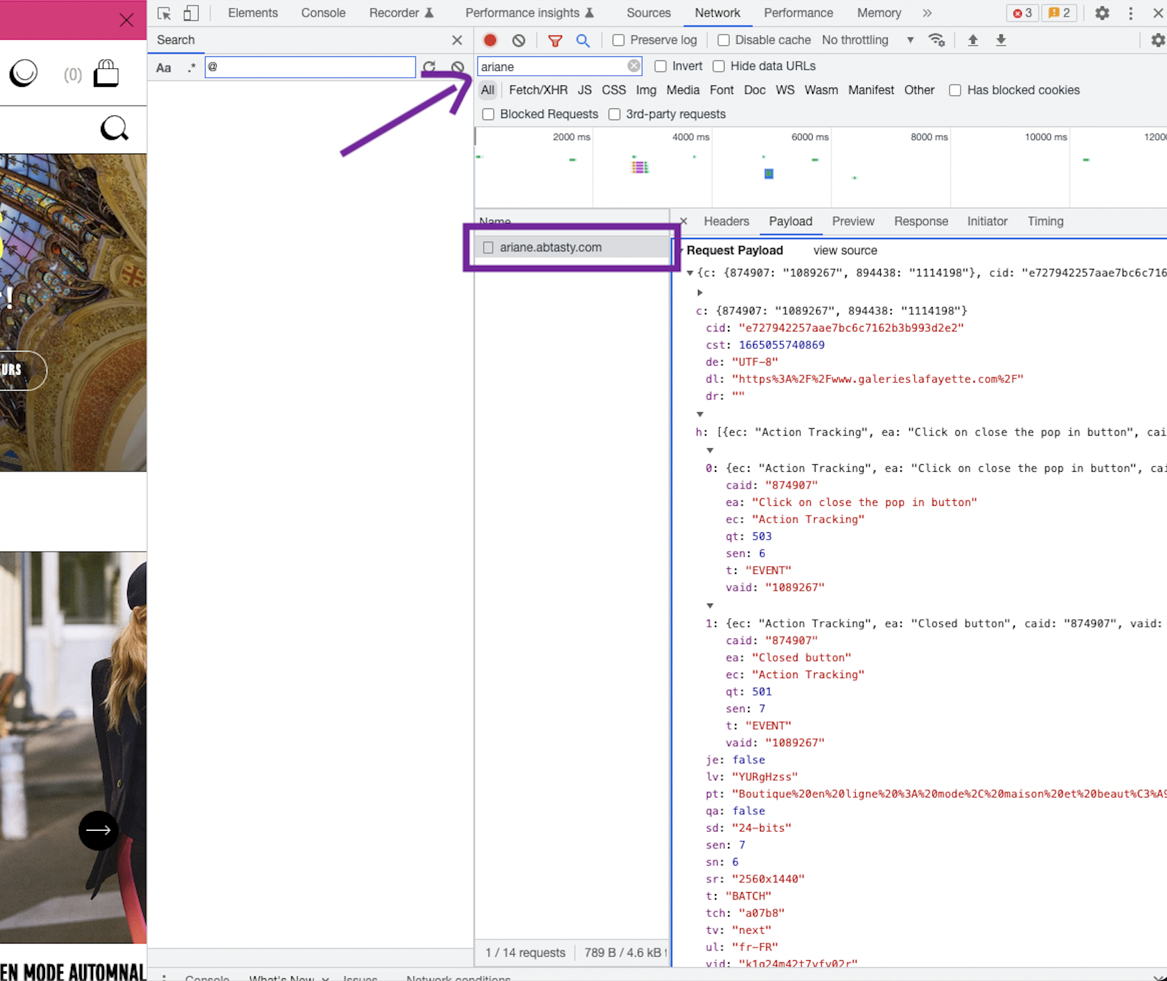
Task: Open network search with the magnifier icon
Action: click(583, 40)
